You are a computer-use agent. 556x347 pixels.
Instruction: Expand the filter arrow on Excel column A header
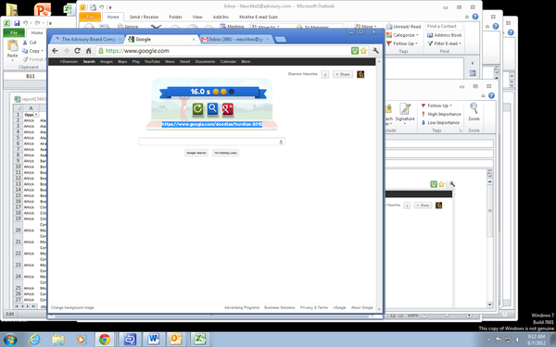pyautogui.click(x=36, y=115)
